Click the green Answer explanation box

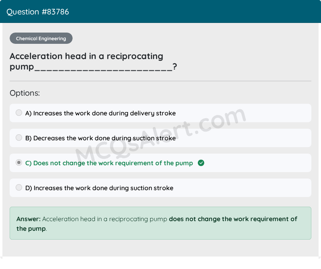tap(160, 223)
